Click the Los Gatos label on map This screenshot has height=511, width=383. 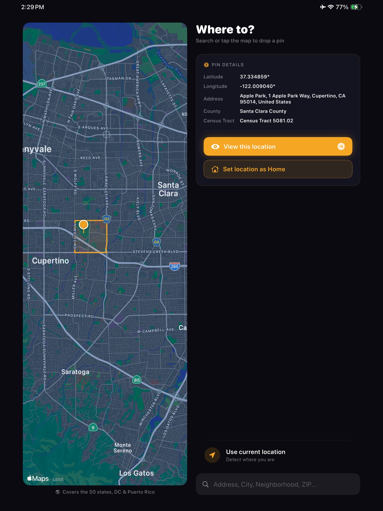(137, 473)
